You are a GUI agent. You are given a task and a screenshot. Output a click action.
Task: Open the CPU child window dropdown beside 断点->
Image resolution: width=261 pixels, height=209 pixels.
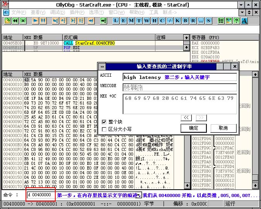click(x=242, y=12)
